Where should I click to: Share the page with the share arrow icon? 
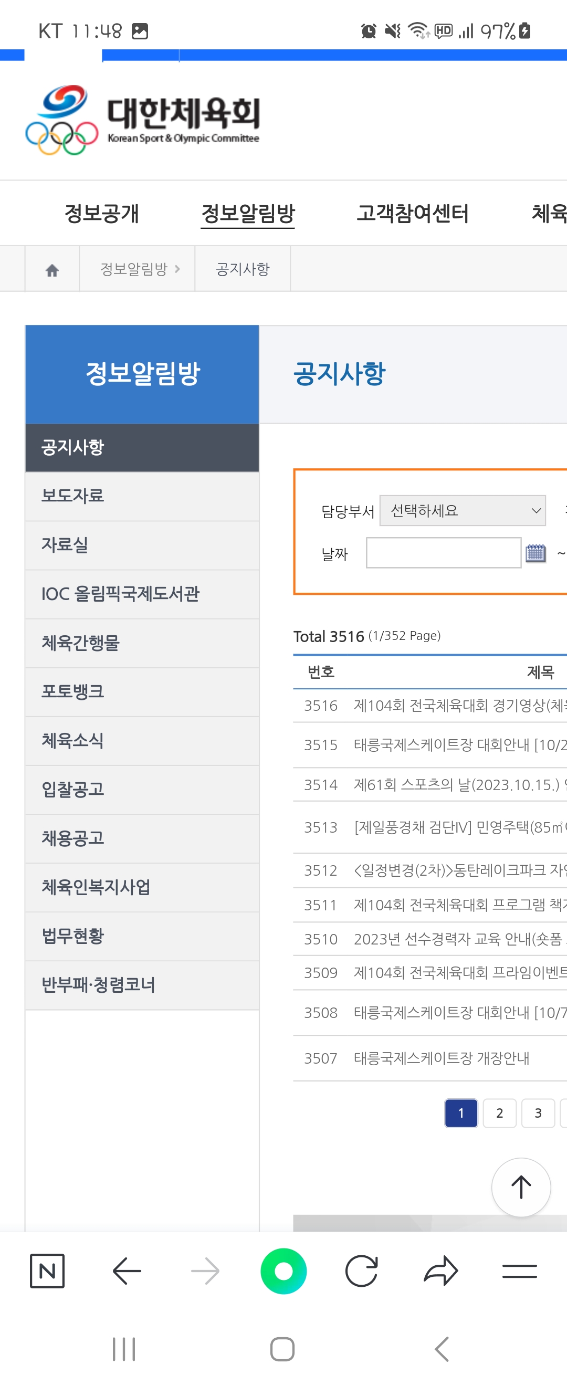point(441,1271)
